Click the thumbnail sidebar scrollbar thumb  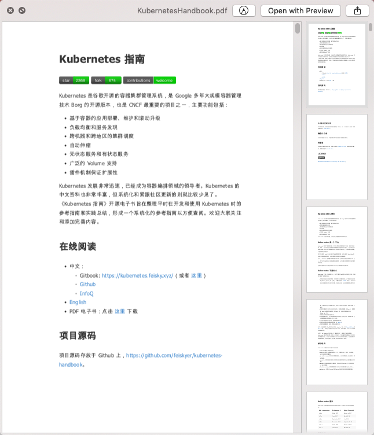(371, 27)
